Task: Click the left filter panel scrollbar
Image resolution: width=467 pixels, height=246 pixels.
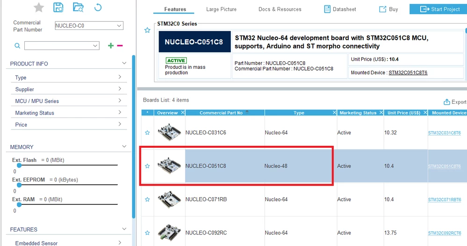Action: click(x=134, y=137)
